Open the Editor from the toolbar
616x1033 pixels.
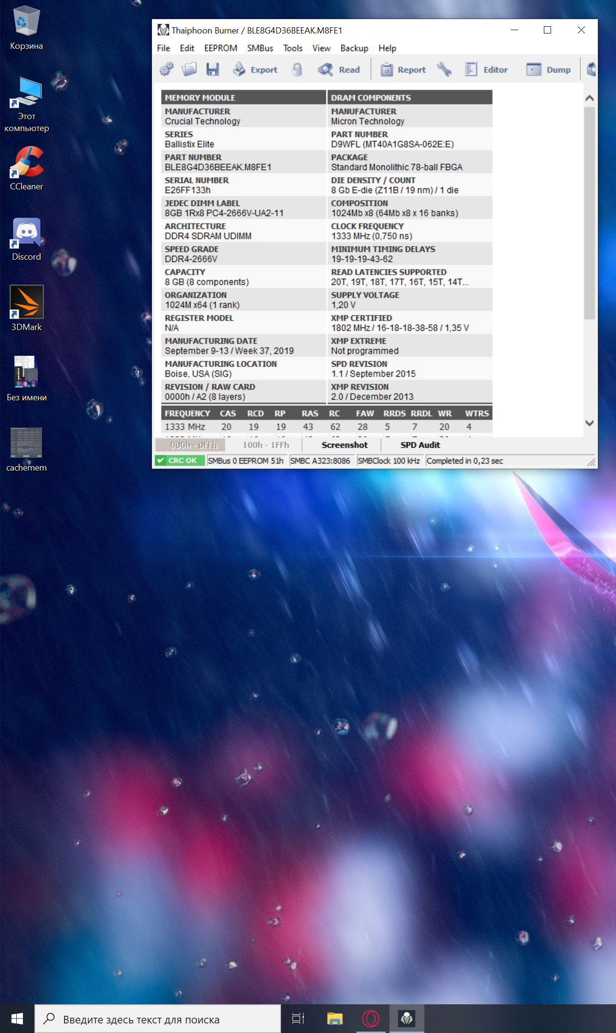[486, 69]
